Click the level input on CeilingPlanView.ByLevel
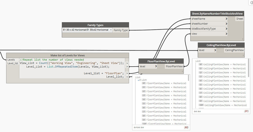The image size is (253, 132). pyautogui.click(x=202, y=50)
